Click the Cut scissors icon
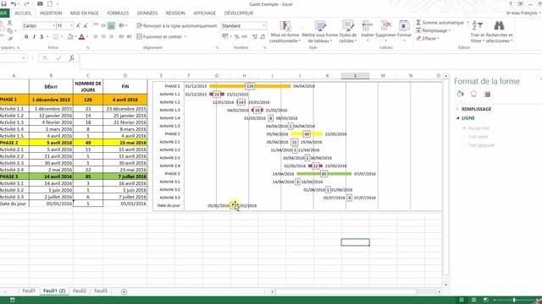Screen dimensions: 542x304 (9, 23)
